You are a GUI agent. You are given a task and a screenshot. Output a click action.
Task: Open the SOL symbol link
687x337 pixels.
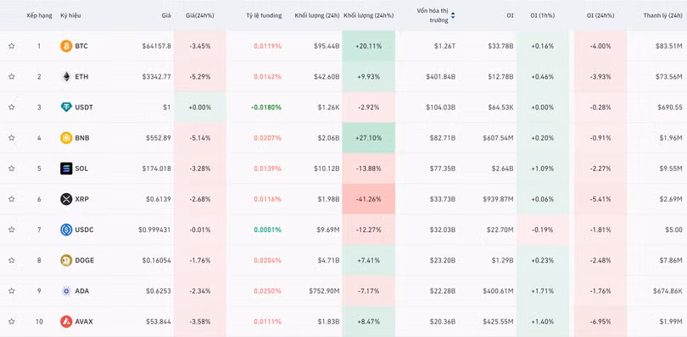81,168
